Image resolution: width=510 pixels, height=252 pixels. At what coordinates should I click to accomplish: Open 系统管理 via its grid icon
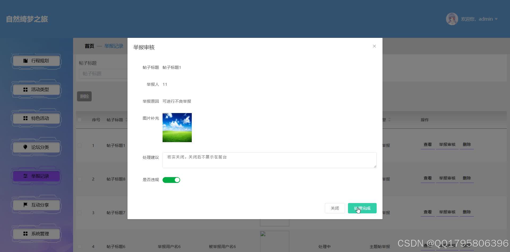[x=25, y=233]
